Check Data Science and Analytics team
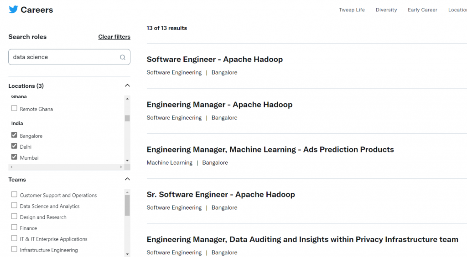The width and height of the screenshot is (467, 257). coord(14,205)
